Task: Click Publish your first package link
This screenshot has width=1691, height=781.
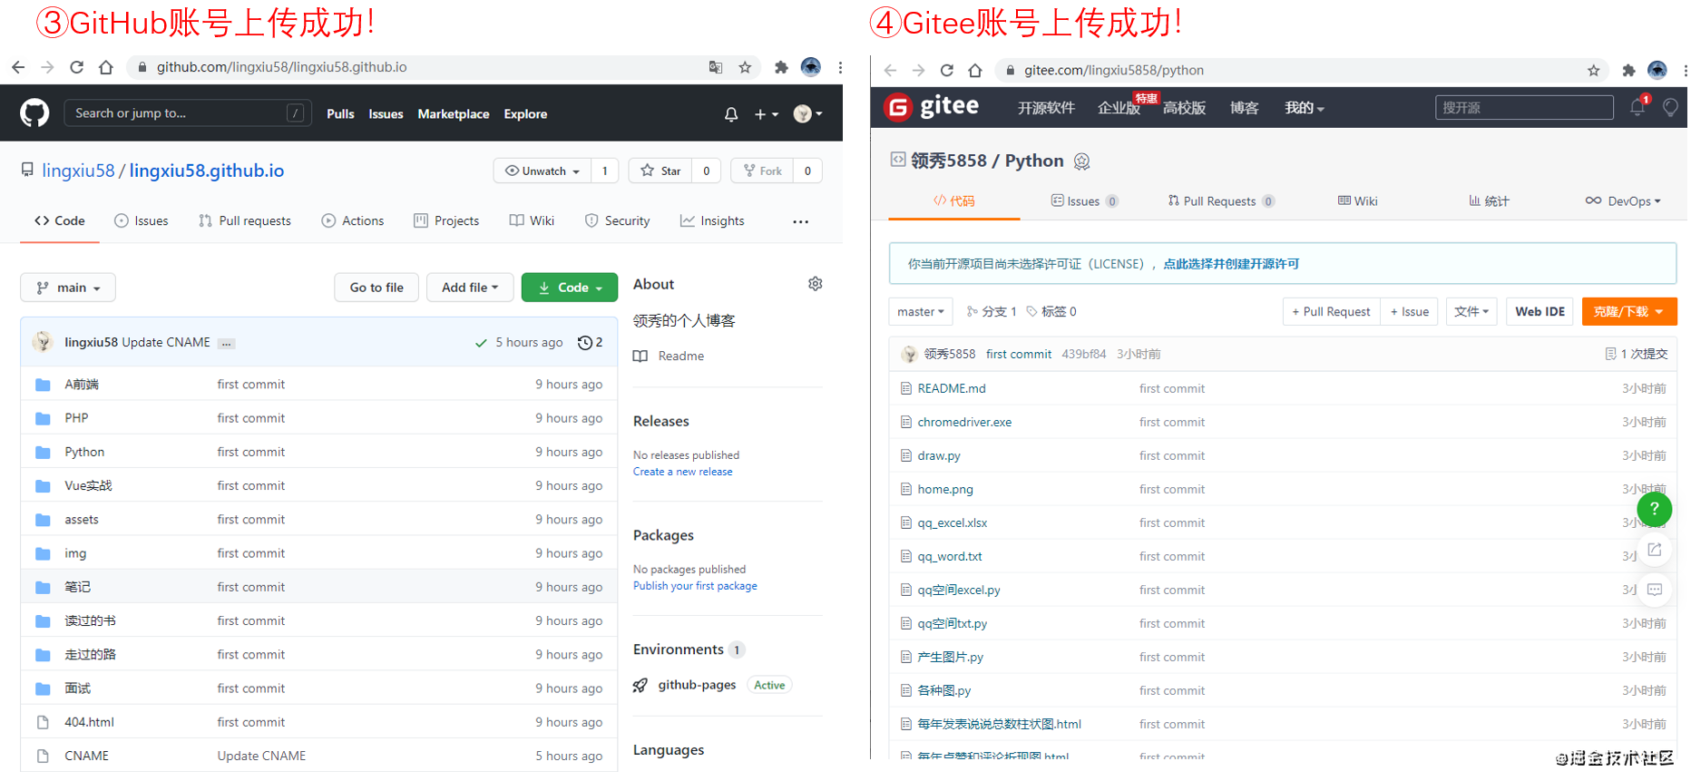Action: tap(695, 586)
